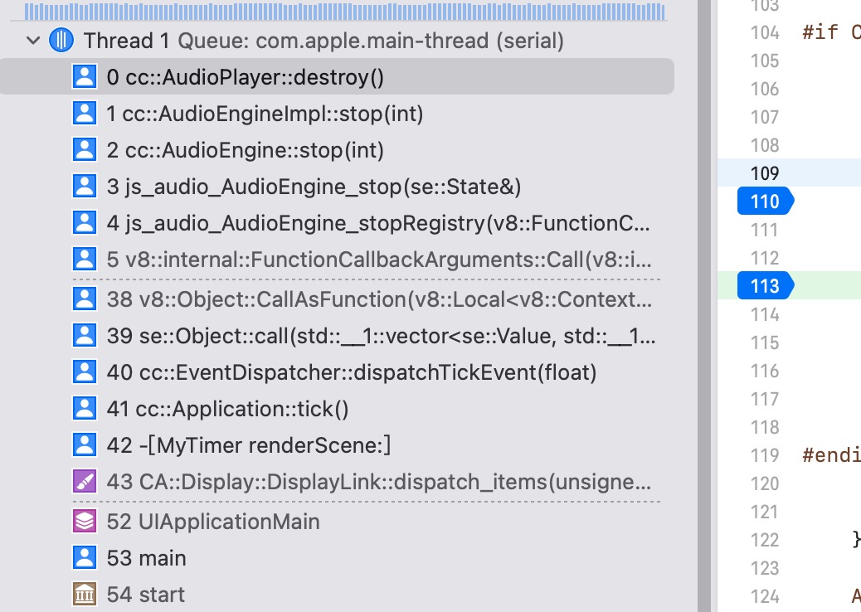The width and height of the screenshot is (861, 612).
Task: Click the icon beside js_audio_AudioEngine_stopRegistry frame
Action: [x=84, y=223]
